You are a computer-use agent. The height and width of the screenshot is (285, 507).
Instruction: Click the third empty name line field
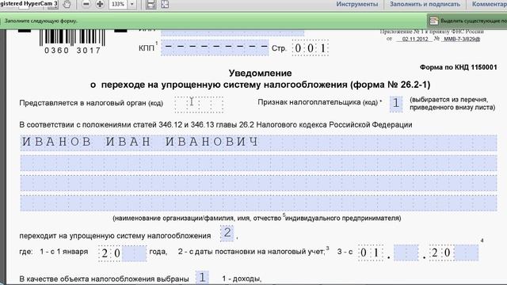tap(258, 183)
